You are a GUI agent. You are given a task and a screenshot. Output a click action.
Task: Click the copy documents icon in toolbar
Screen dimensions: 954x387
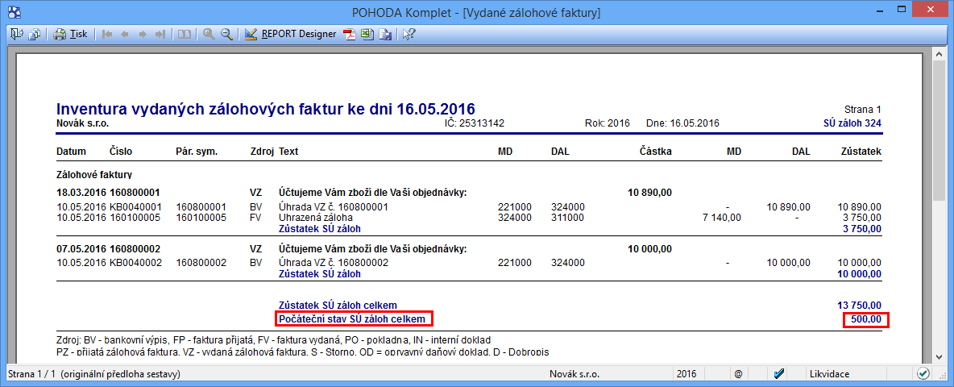pyautogui.click(x=35, y=34)
